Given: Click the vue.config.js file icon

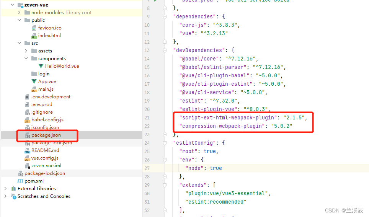Looking at the screenshot, I should [27, 158].
